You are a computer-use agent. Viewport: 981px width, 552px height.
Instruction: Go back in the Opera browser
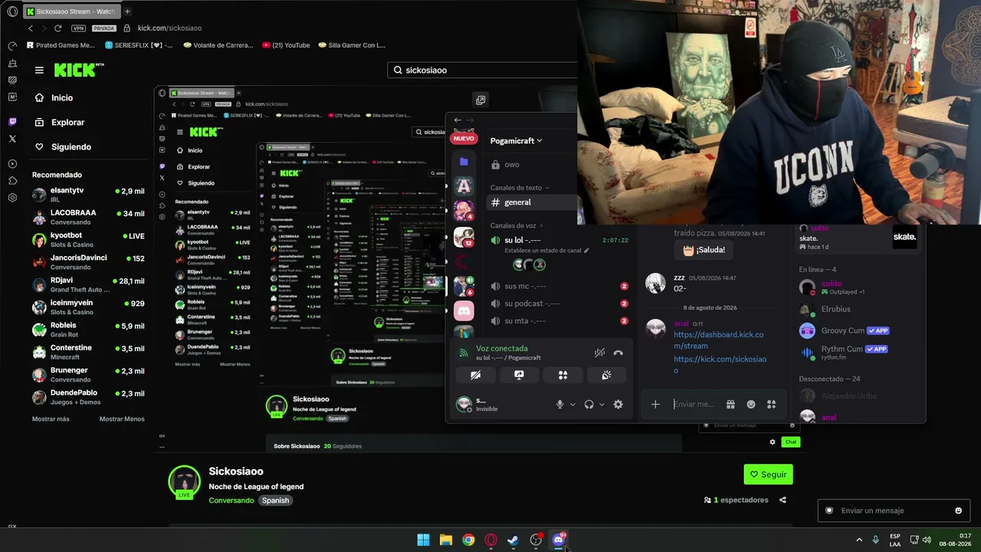click(x=31, y=28)
